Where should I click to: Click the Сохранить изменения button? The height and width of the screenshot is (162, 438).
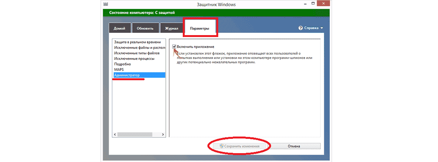[x=240, y=146]
